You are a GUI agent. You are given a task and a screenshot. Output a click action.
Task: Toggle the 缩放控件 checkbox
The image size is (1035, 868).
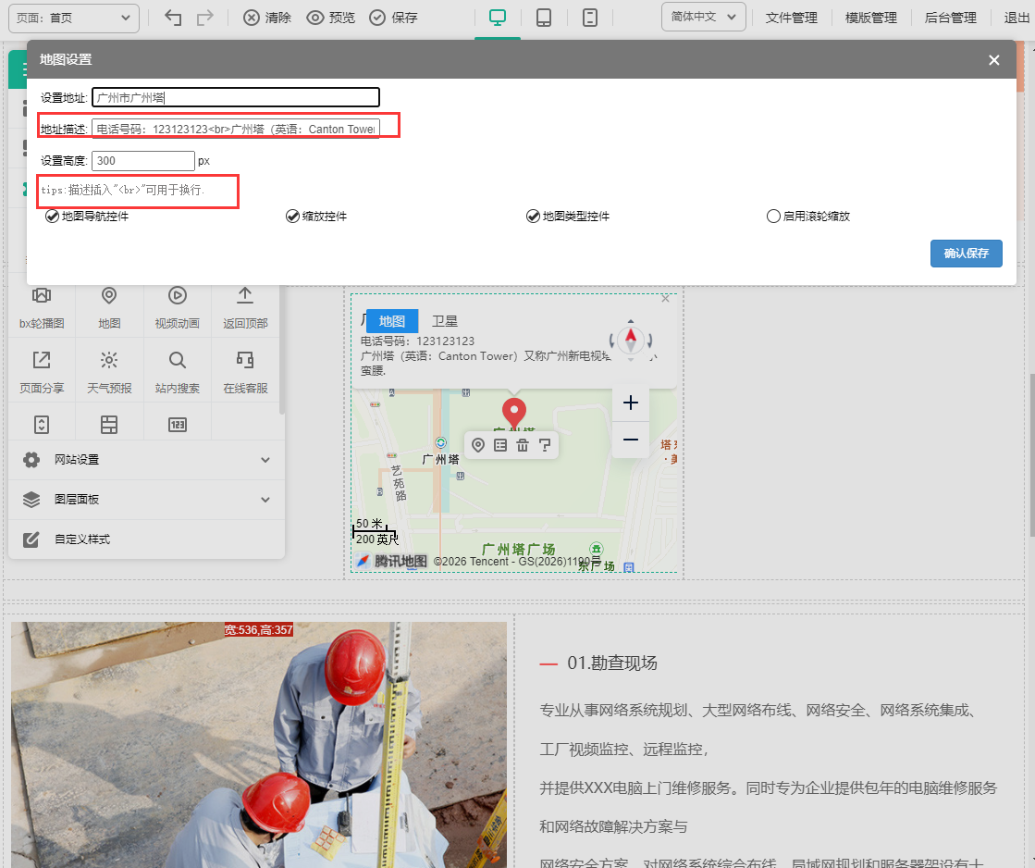click(292, 216)
